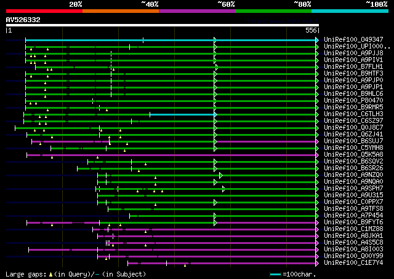Click the cyan ~100% identity legend segment
394x279 pixels.
point(350,11)
